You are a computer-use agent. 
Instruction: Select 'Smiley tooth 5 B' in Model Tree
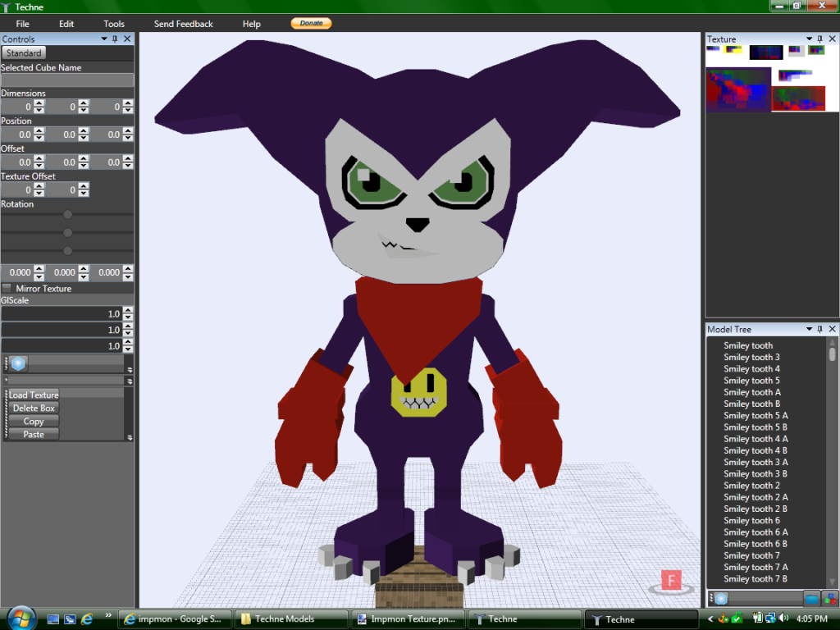tap(756, 427)
